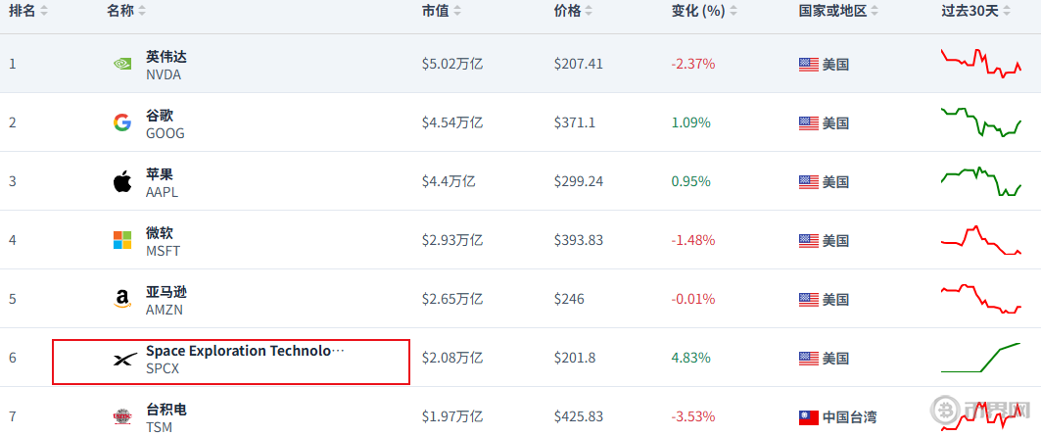The width and height of the screenshot is (1041, 437).
Task: Select the $425.83 price cell
Action: 579,417
